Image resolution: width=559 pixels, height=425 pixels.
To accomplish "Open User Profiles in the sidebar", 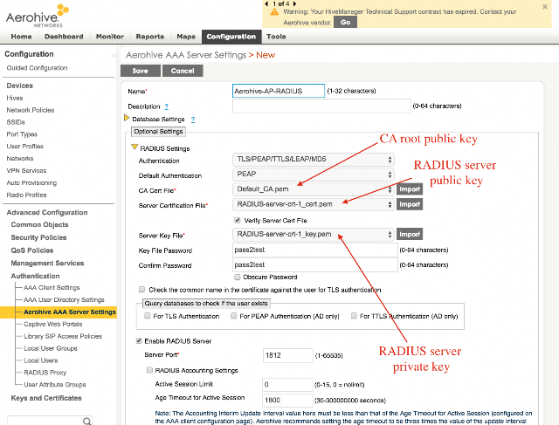I will click(x=24, y=147).
